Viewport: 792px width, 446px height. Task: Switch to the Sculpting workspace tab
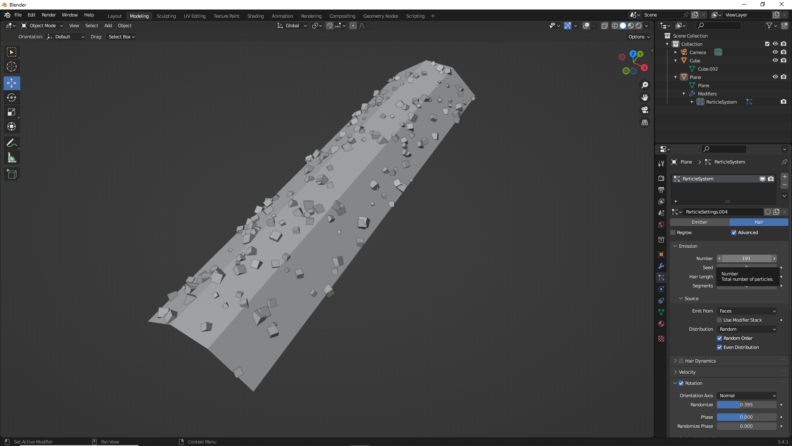pos(166,16)
